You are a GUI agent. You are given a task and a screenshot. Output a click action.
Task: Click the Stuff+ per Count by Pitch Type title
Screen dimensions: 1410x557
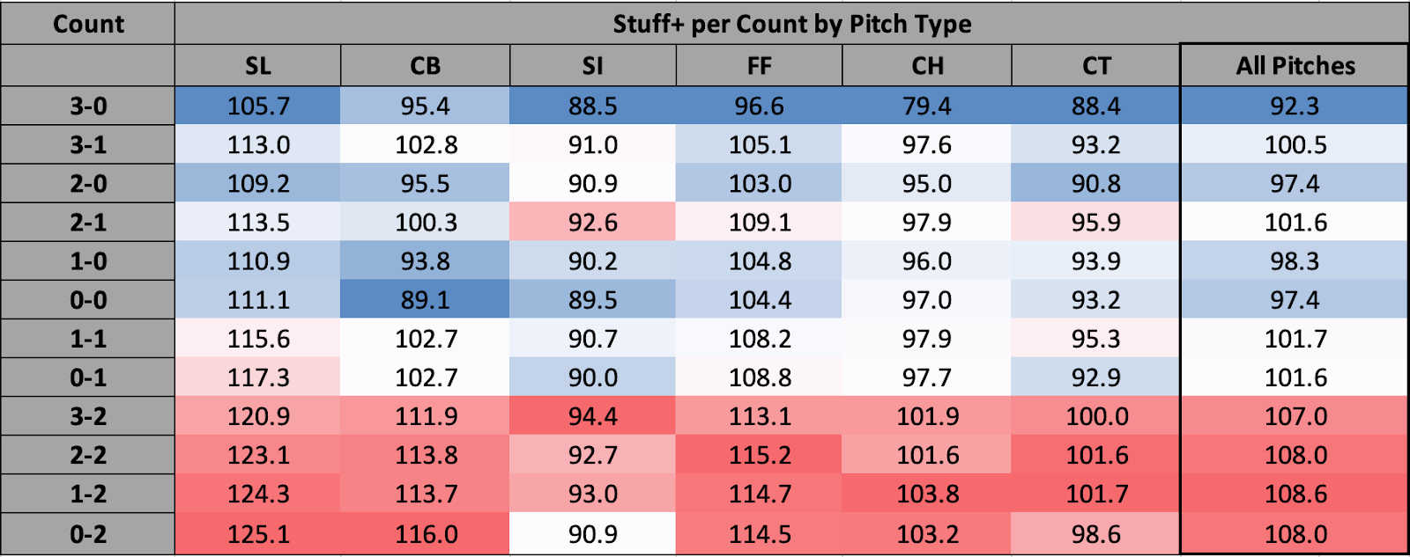(791, 24)
